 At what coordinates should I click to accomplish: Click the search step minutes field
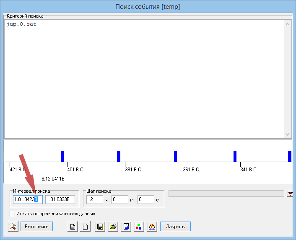(x=119, y=199)
